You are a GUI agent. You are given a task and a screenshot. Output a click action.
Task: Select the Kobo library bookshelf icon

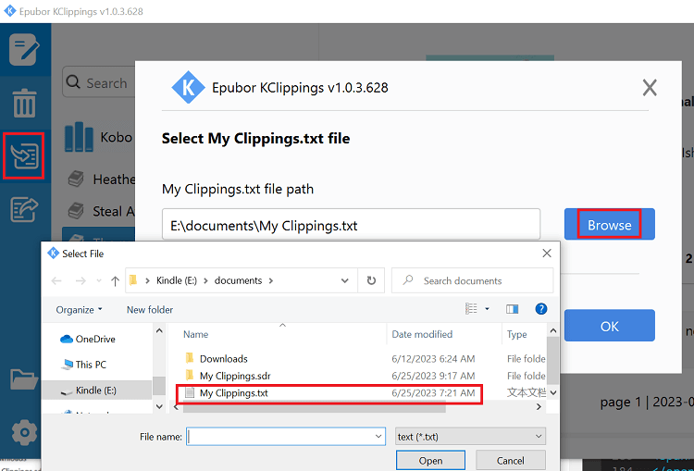(x=79, y=137)
